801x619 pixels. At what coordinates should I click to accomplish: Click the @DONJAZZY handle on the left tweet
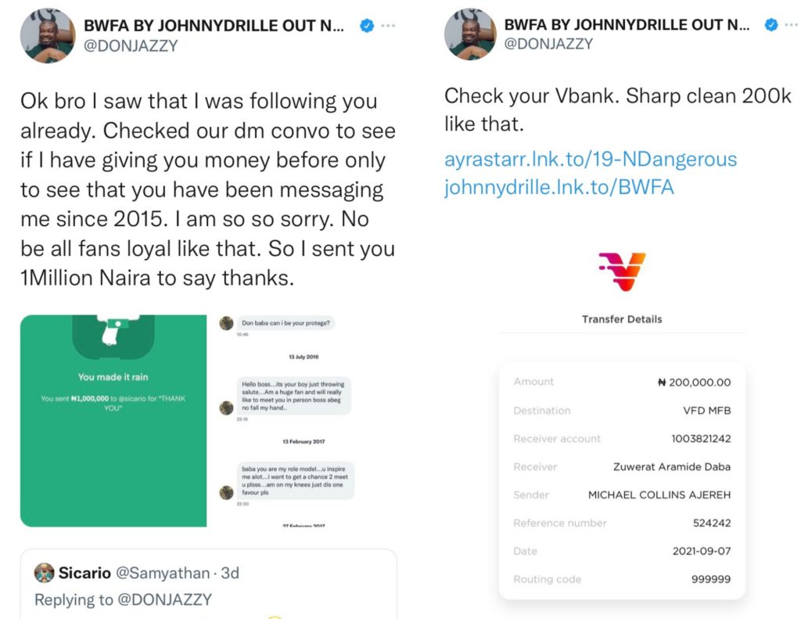coord(131,45)
